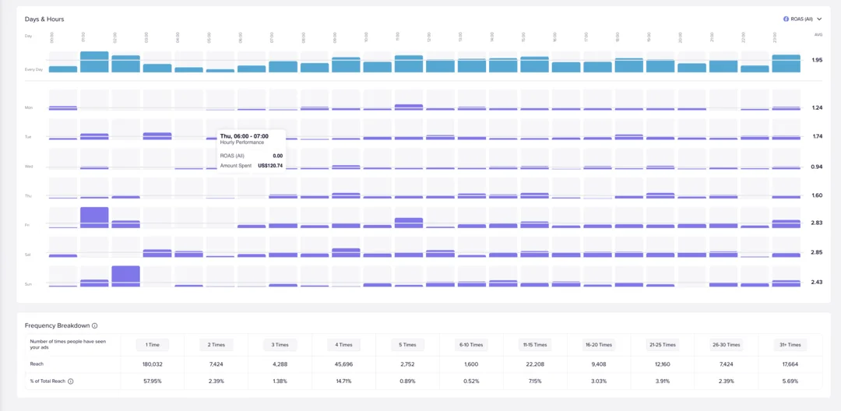Open the ROAS (All) metric dropdown
841x411 pixels.
(802, 19)
